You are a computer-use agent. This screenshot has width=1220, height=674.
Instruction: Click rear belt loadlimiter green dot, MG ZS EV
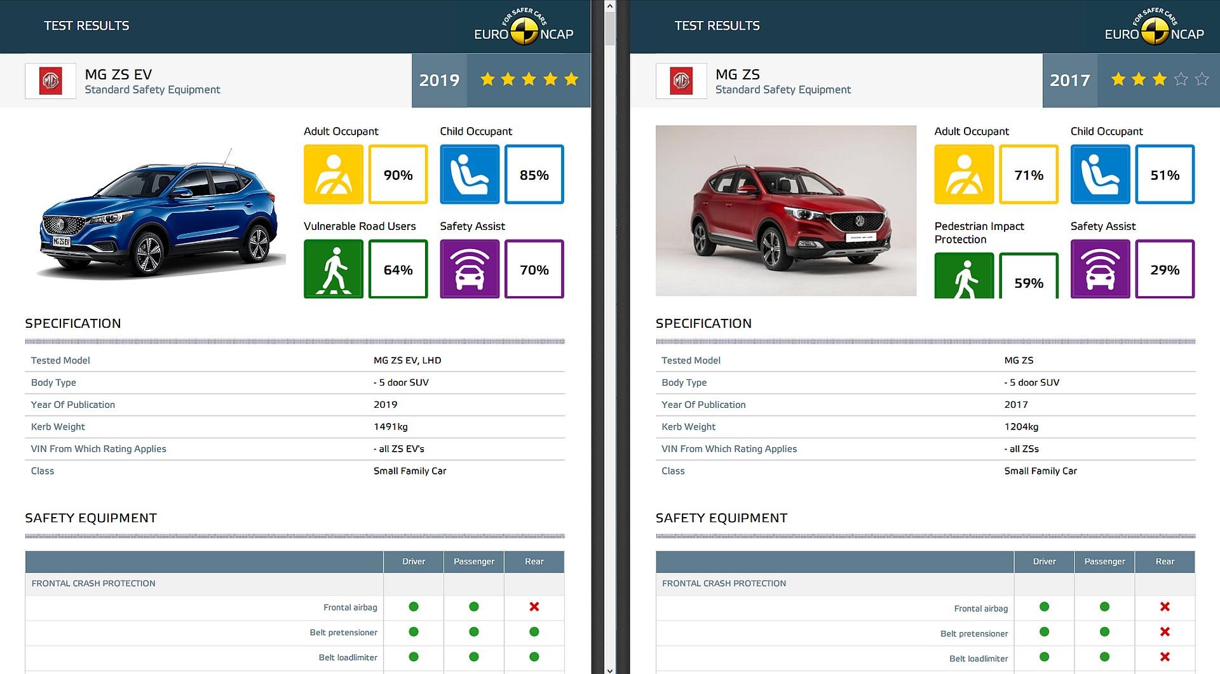click(x=534, y=657)
